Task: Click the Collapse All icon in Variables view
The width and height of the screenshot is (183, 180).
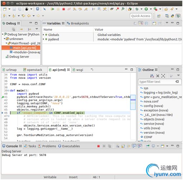Action: tap(146, 23)
